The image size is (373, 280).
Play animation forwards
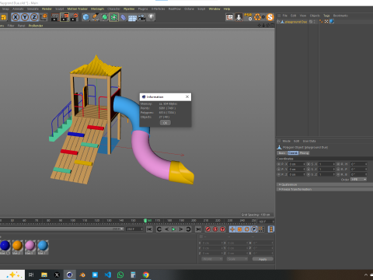click(x=174, y=229)
